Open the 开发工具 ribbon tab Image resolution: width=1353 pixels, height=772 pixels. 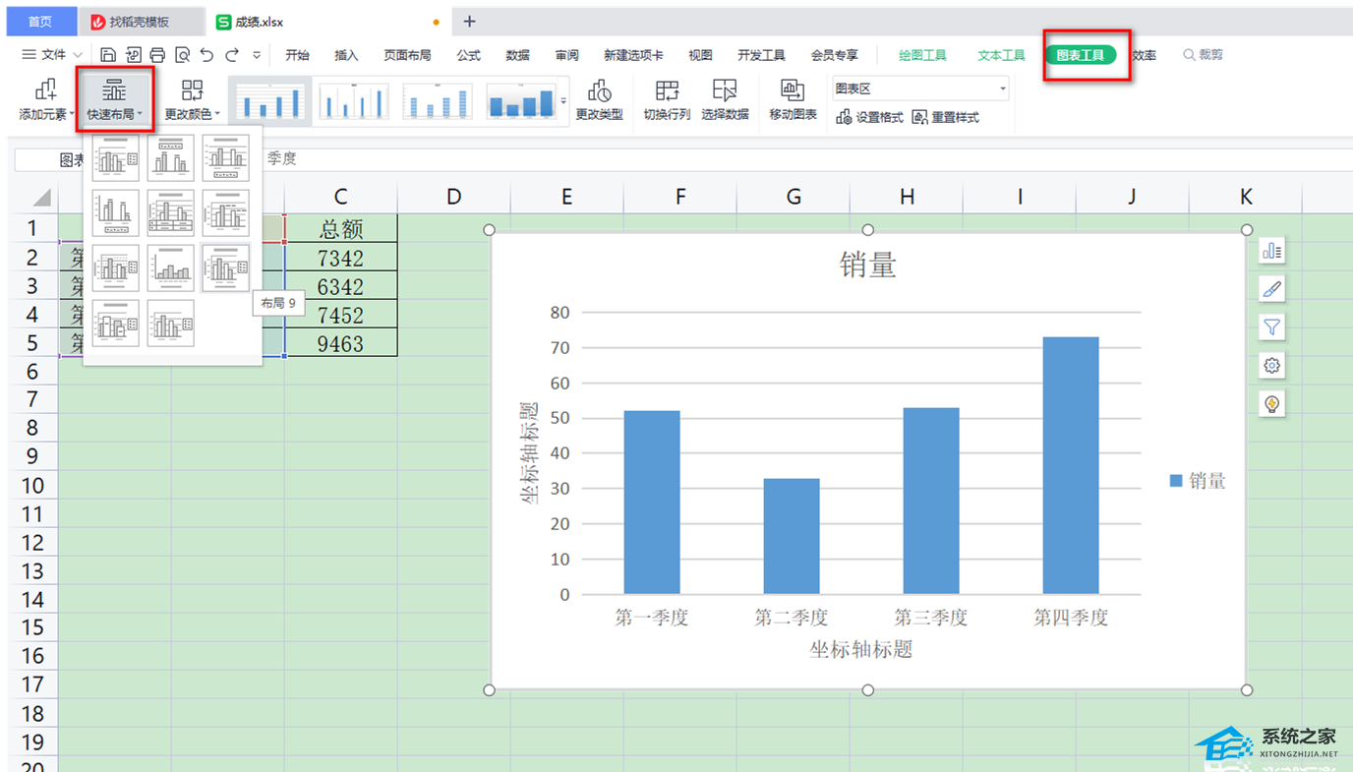pyautogui.click(x=761, y=55)
